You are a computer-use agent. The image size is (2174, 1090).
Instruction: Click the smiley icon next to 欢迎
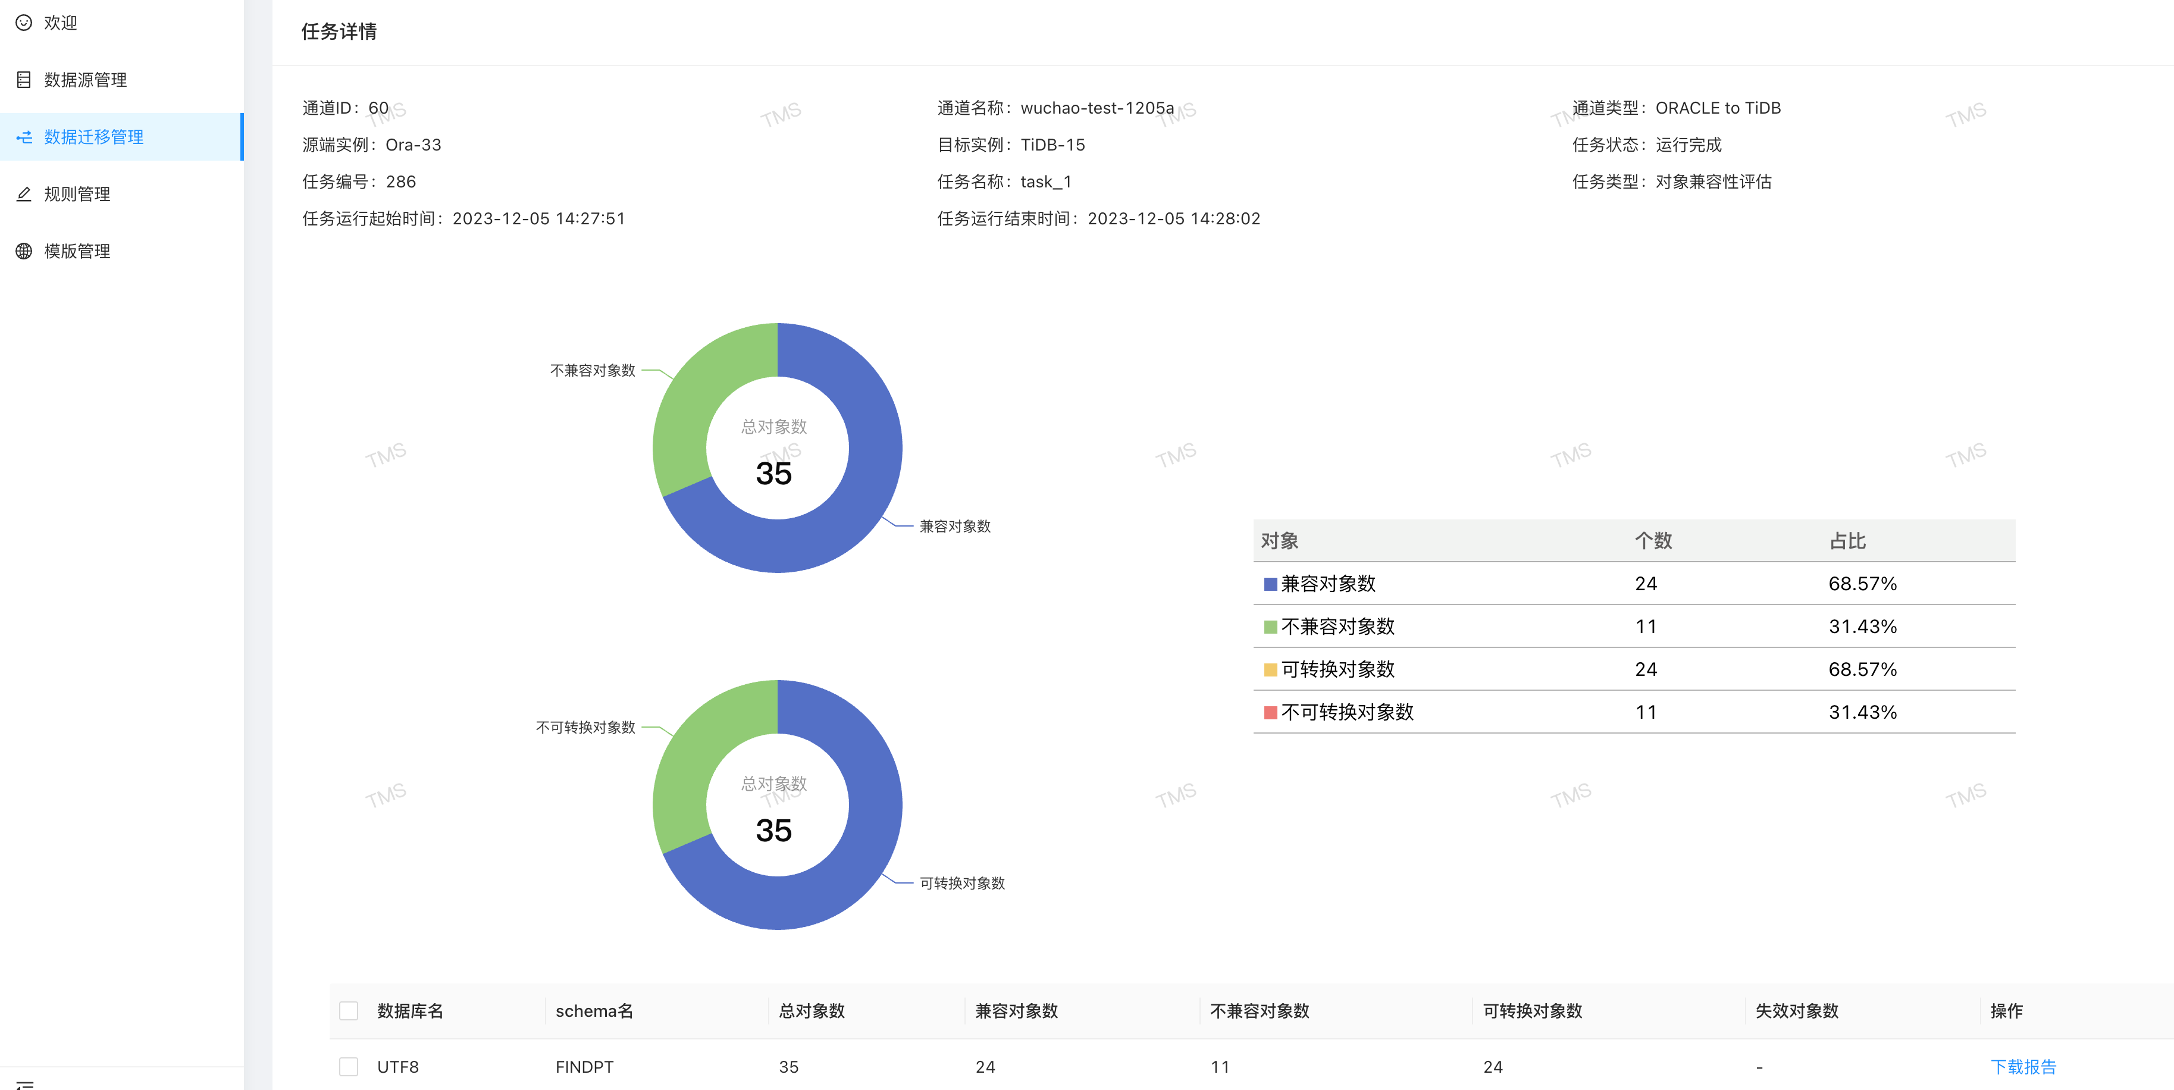24,23
